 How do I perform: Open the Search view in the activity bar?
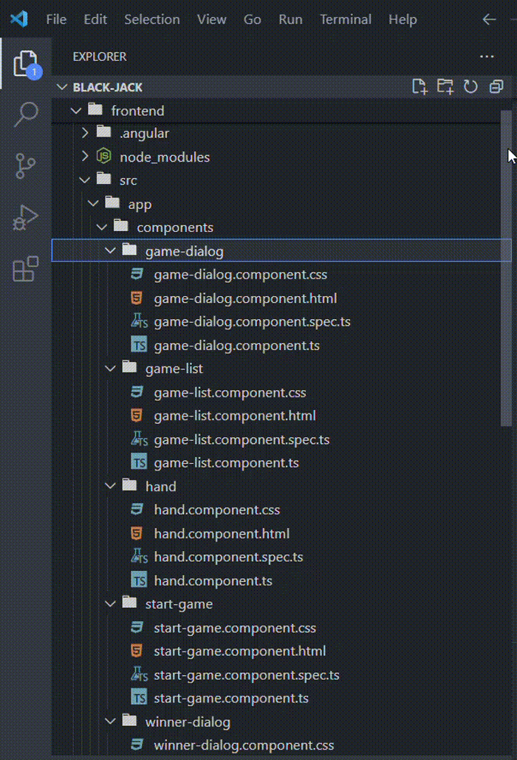tap(26, 114)
